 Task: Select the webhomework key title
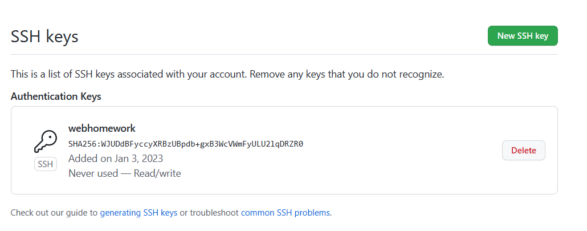pos(101,128)
